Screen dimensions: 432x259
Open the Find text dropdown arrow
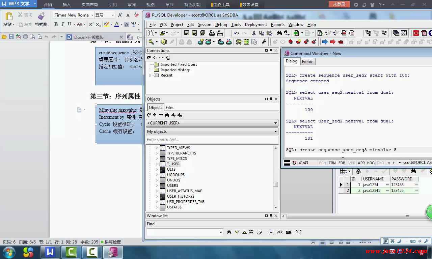(x=221, y=232)
